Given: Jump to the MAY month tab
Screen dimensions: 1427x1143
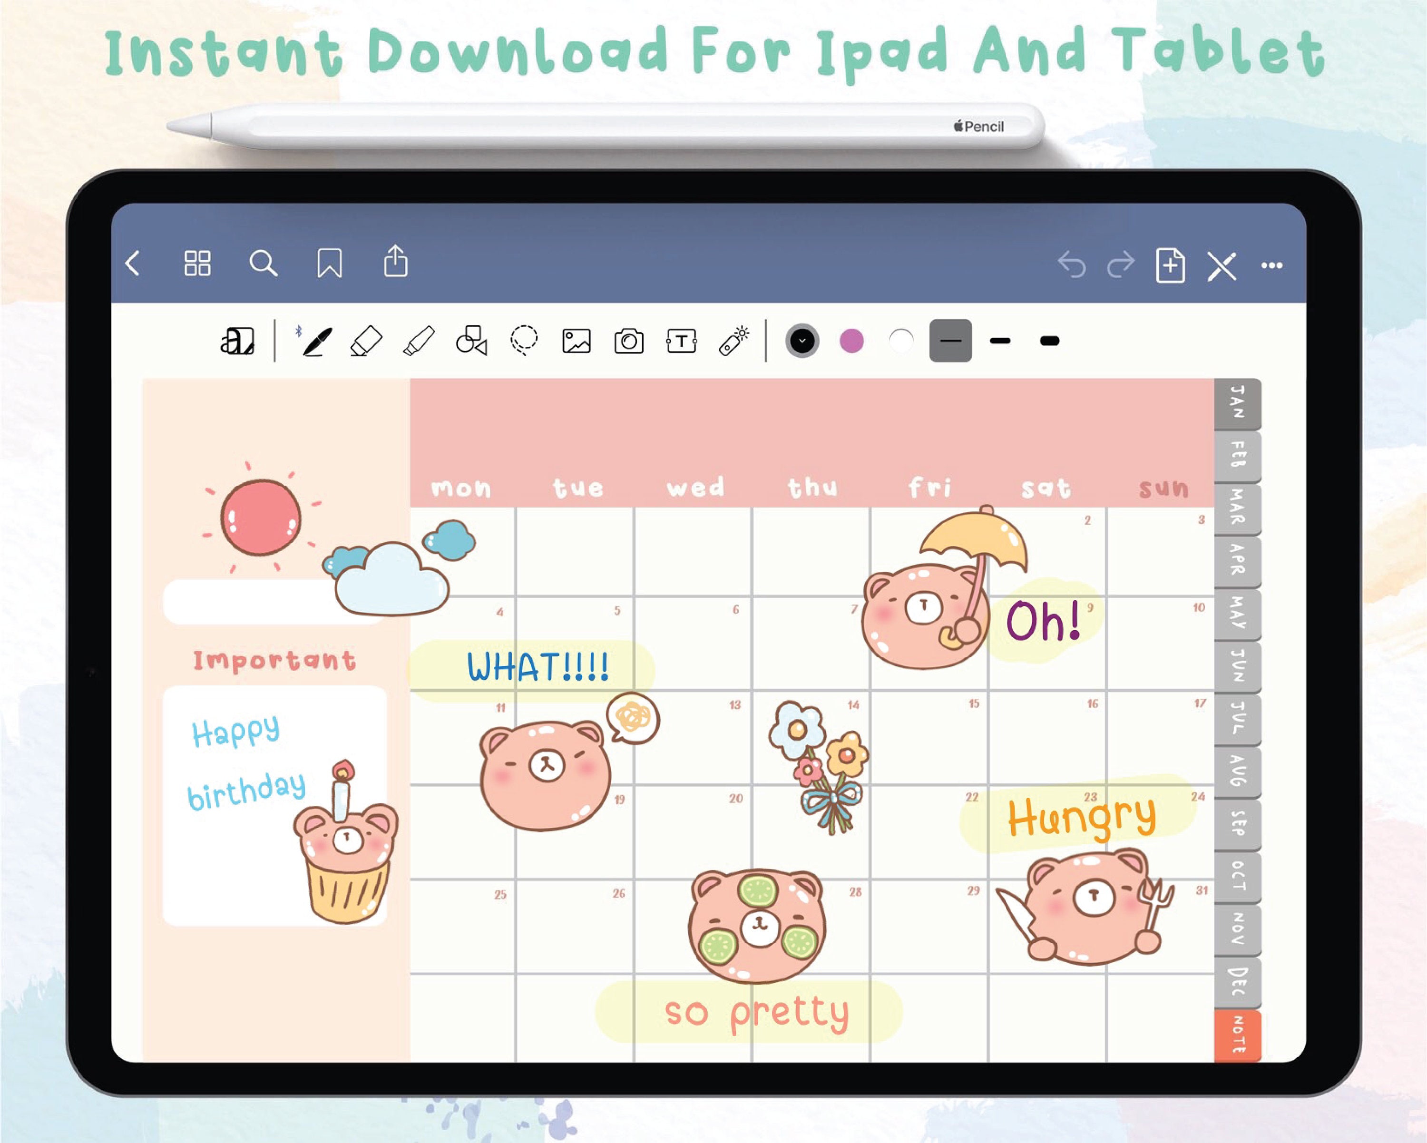Looking at the screenshot, I should [1237, 615].
